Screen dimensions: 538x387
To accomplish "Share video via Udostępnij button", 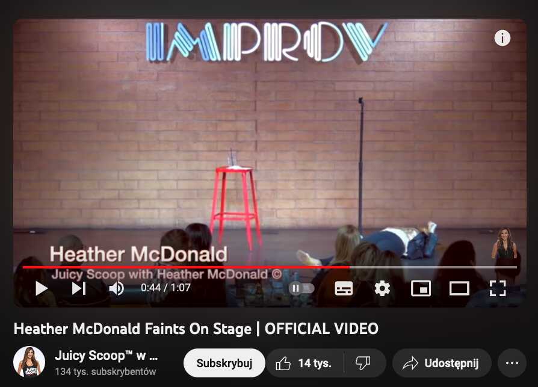I will coord(442,363).
